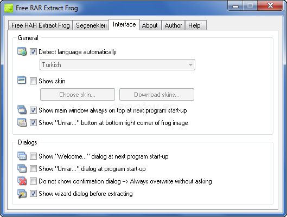The image size is (287, 217).
Task: Click the Choose skin... button
Action: coord(78,95)
